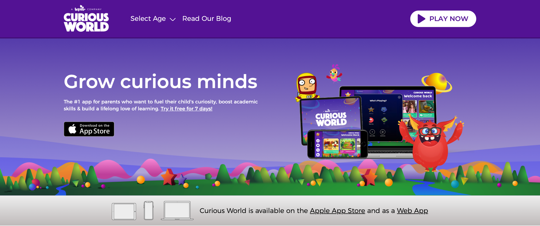540x226 pixels.
Task: Click the PLAY NOW button
Action: pyautogui.click(x=443, y=19)
